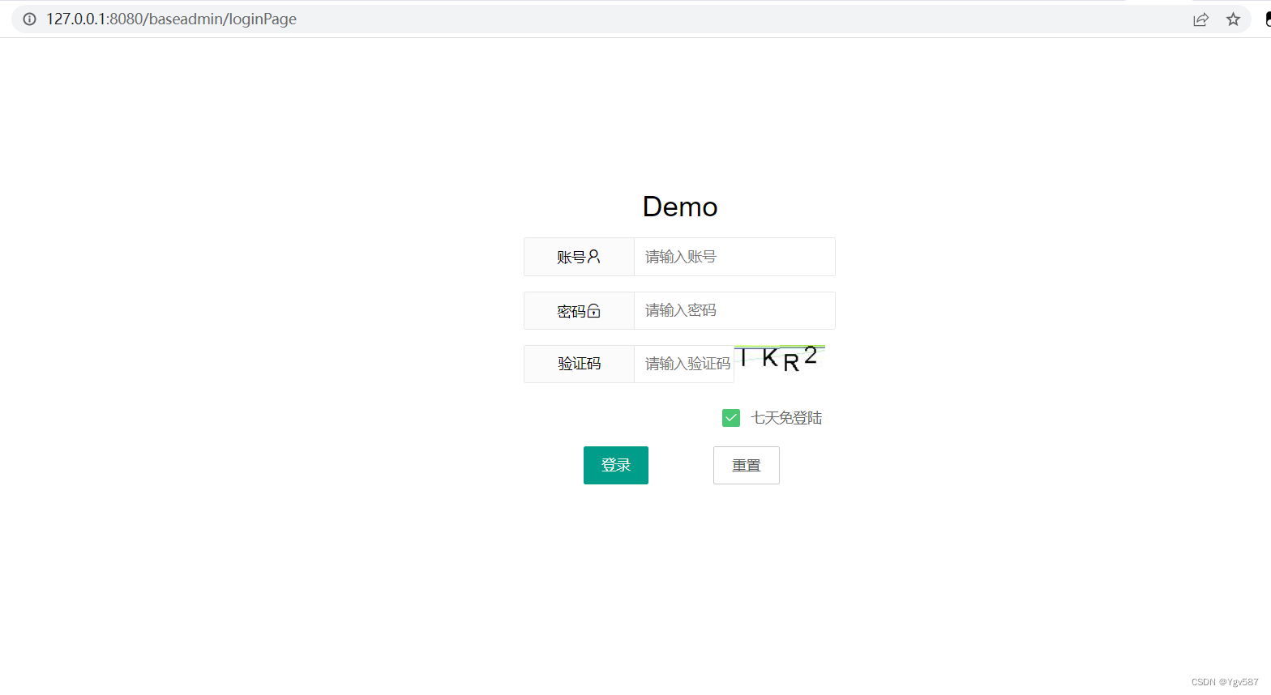Click the 验证码 label
Viewport: 1271px width, 695px height.
(x=580, y=364)
